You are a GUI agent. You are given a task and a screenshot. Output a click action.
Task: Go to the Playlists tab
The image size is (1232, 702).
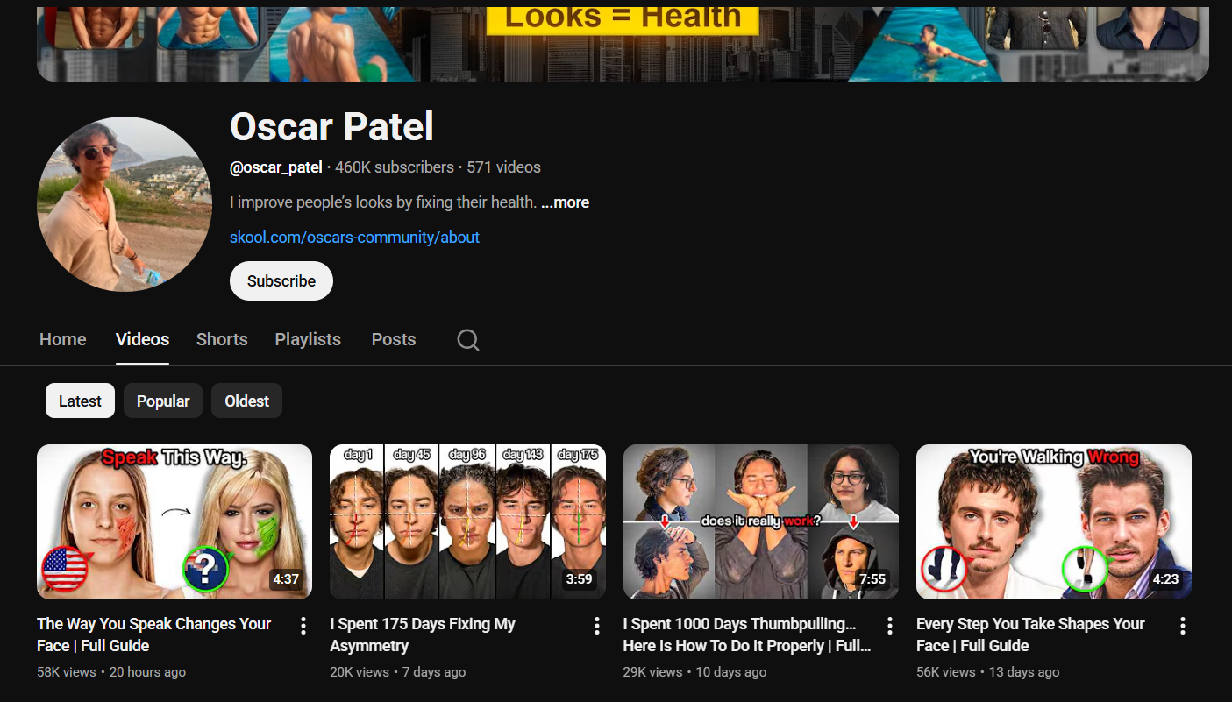pos(308,340)
